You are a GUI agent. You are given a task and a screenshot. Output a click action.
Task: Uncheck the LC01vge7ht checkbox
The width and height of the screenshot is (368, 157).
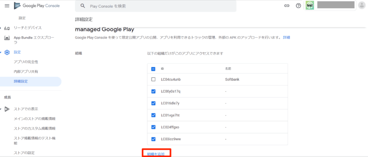coord(153,115)
